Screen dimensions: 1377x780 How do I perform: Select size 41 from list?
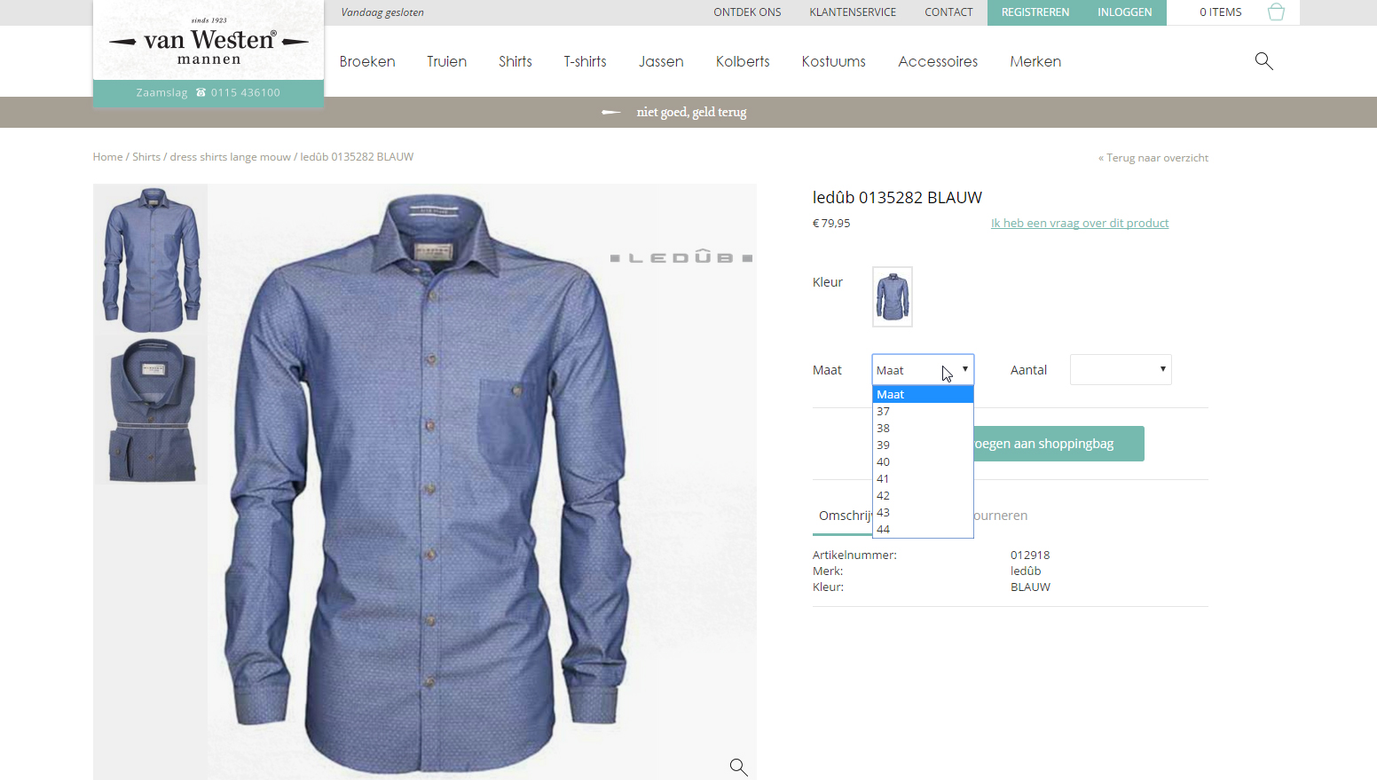tap(923, 479)
